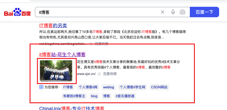
Task: Click the net.blogchina.com/blog/article URL
Action: (x=63, y=44)
